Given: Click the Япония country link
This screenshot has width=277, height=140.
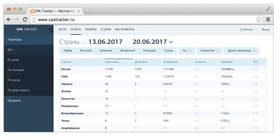Looking at the screenshot, I should 66,91.
